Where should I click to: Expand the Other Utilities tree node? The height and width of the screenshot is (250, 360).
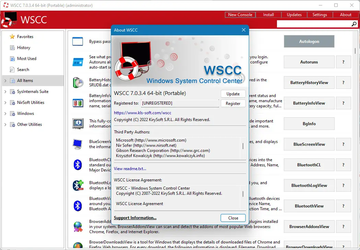pyautogui.click(x=5, y=124)
